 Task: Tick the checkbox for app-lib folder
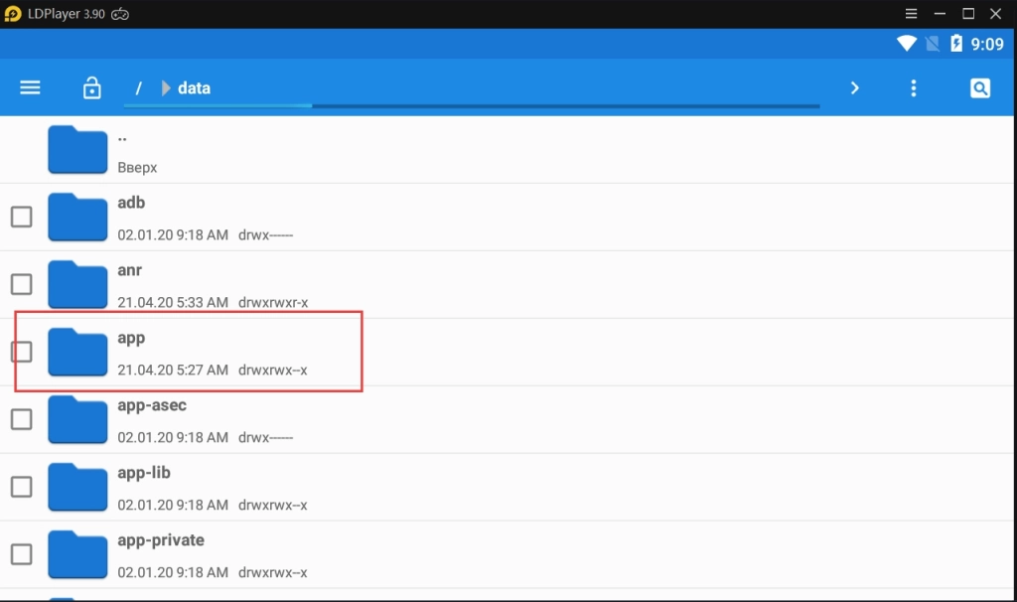21,486
